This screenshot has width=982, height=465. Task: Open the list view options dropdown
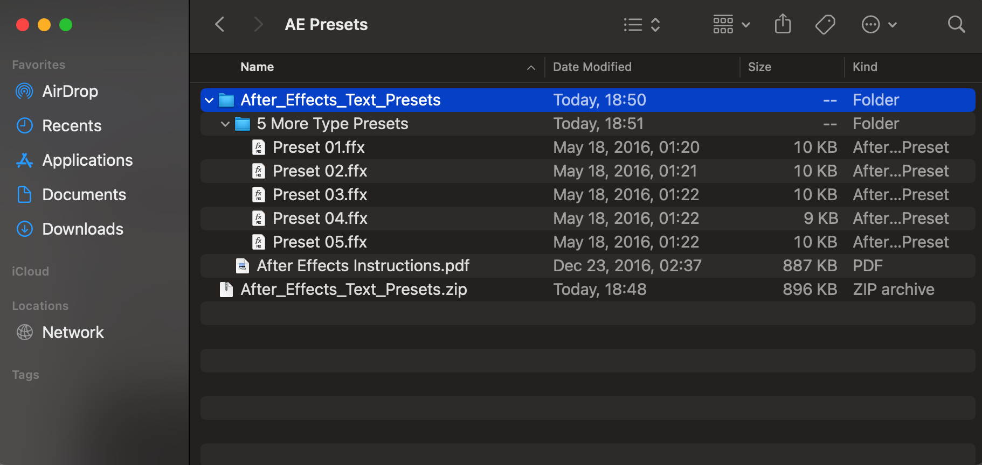[641, 25]
